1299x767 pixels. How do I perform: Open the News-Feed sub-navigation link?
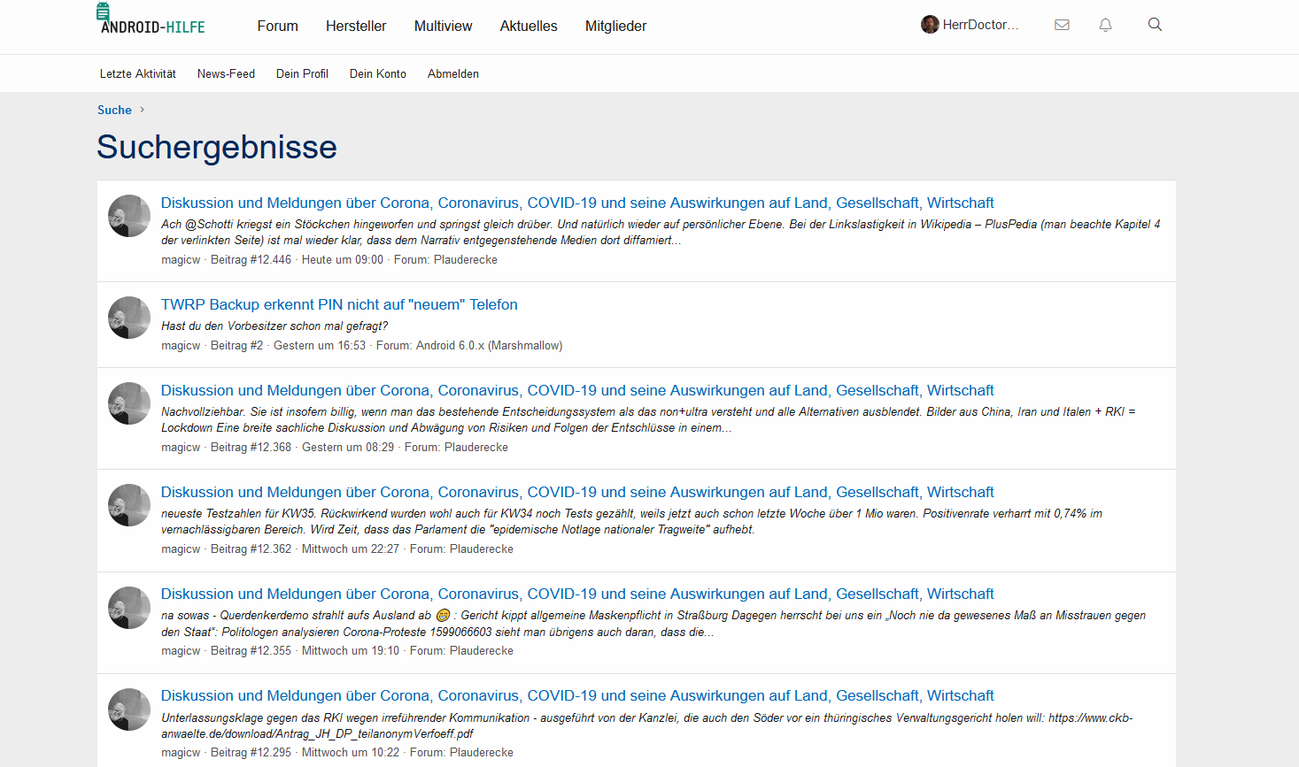[226, 74]
